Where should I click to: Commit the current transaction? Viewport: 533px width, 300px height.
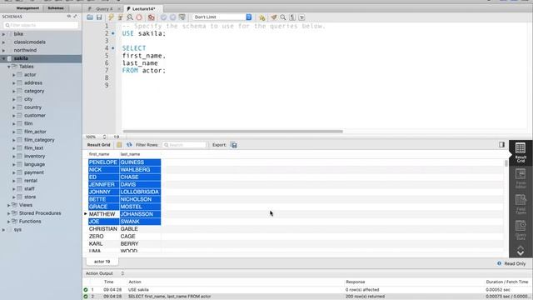tap(163, 17)
